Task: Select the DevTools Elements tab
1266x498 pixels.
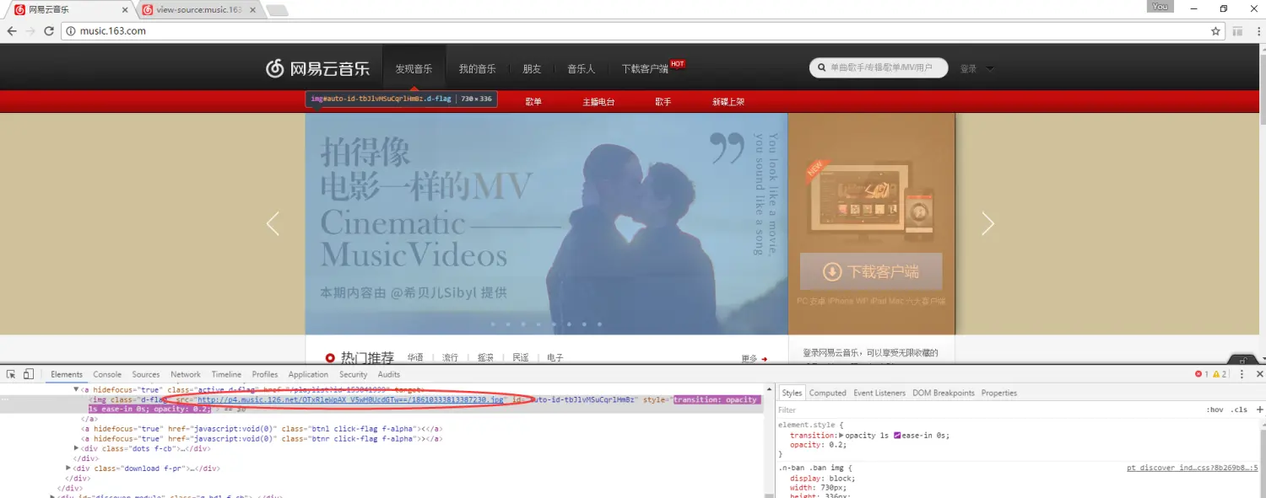Action: pos(67,374)
